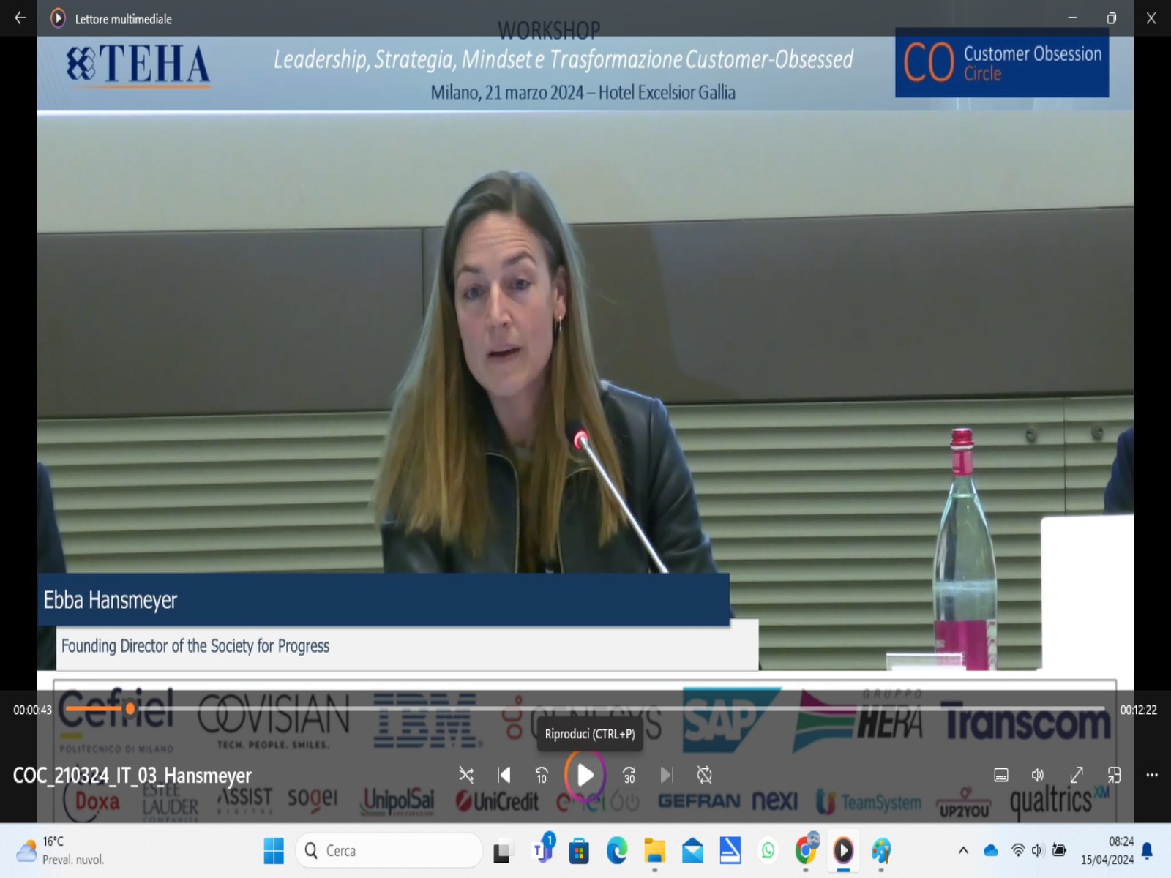The image size is (1171, 878).
Task: Open subtitles and captions options
Action: pos(1001,775)
